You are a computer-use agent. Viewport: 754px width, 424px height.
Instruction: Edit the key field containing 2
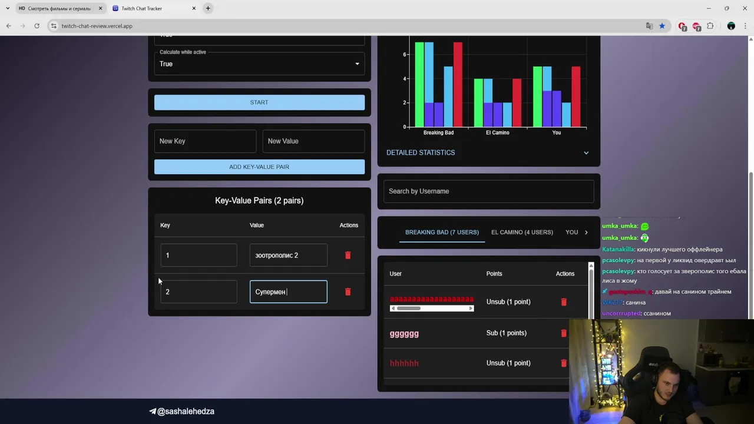[199, 291]
